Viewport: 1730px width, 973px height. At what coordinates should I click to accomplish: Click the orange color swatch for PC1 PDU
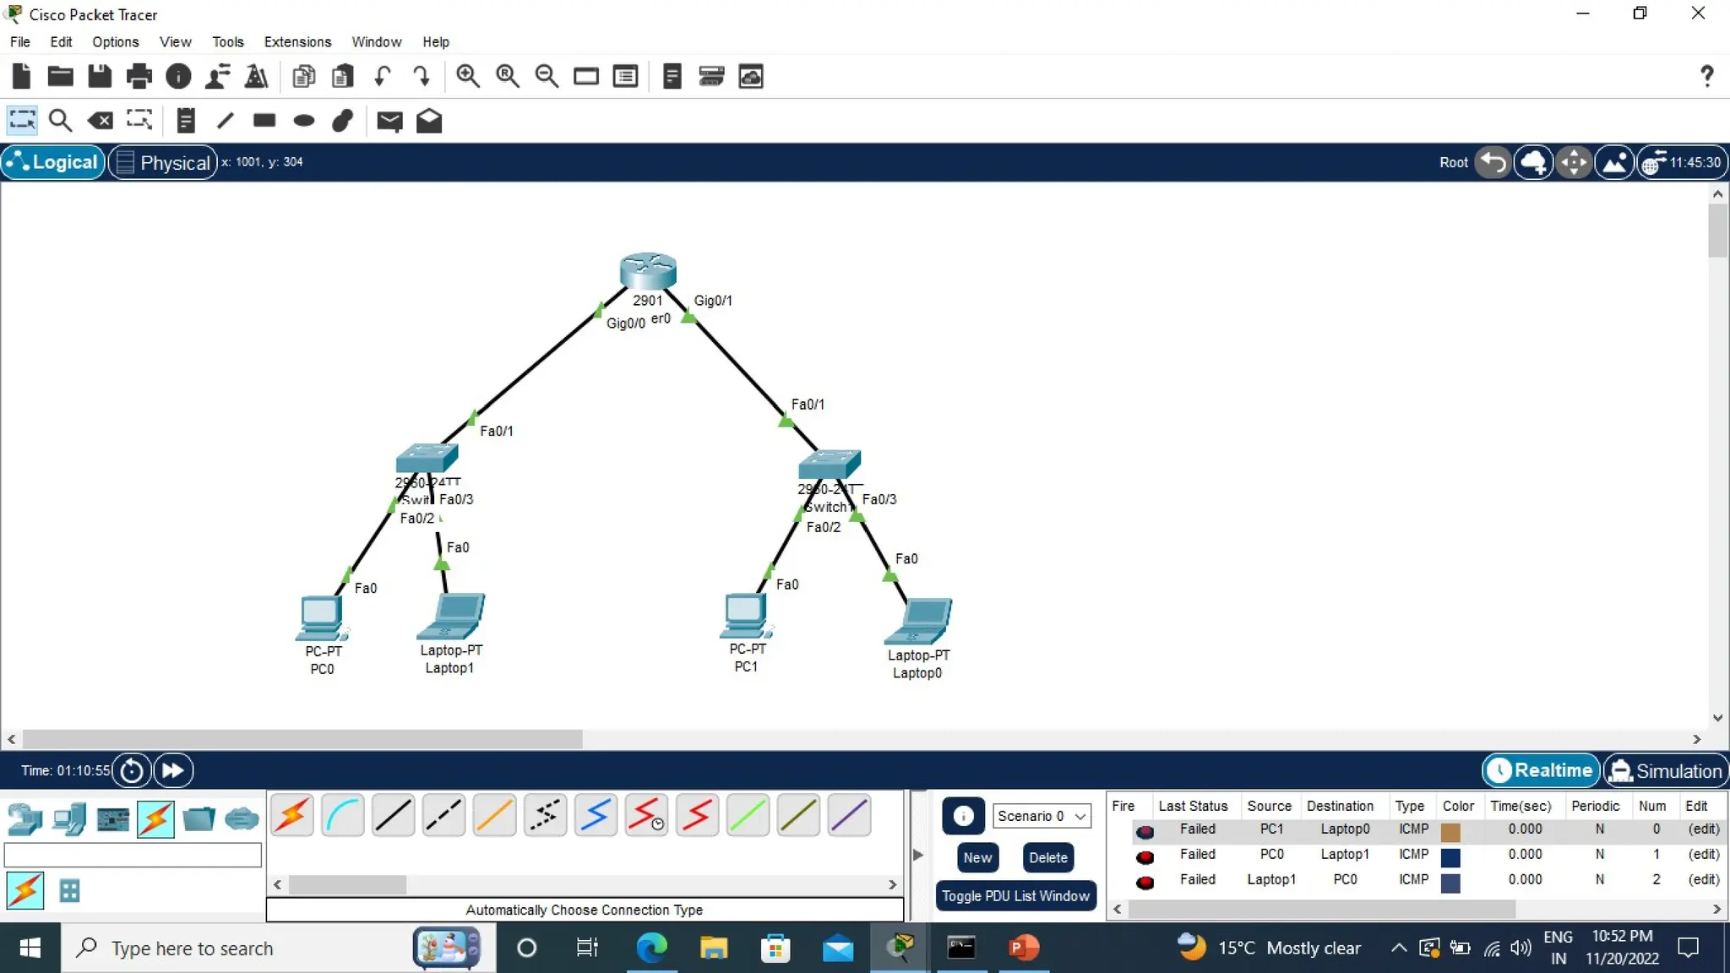tap(1450, 832)
